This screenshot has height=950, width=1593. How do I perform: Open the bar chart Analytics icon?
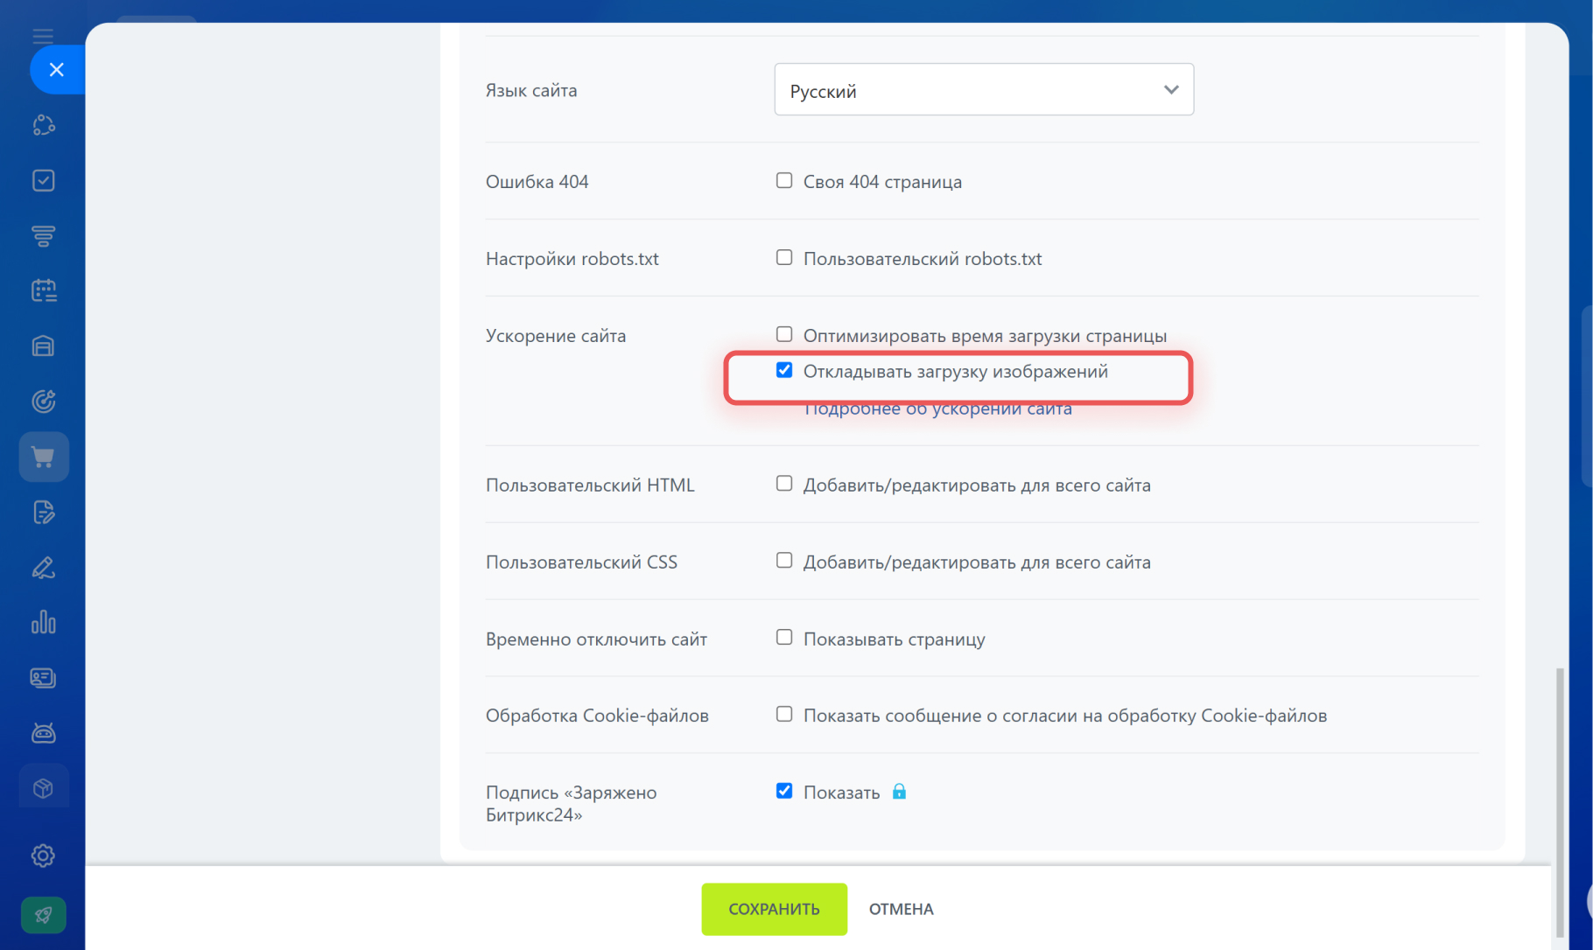44,623
